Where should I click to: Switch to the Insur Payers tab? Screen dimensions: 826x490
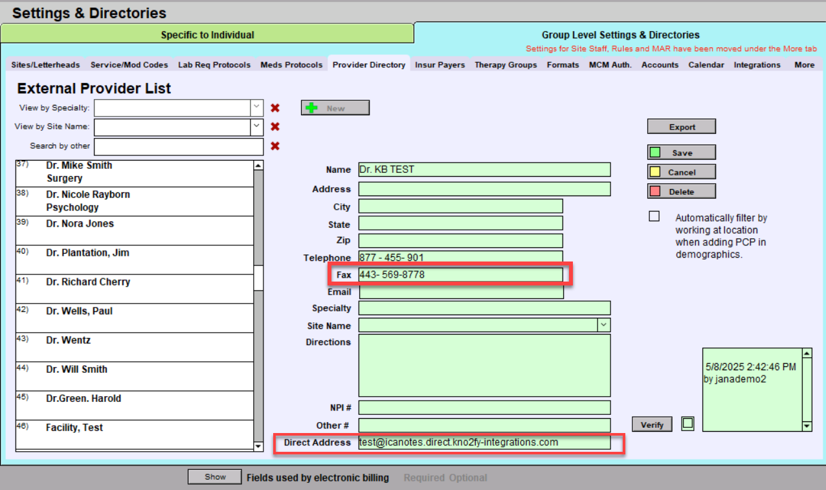pos(440,65)
